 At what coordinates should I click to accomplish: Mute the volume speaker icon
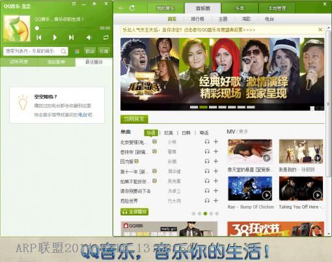89,38
